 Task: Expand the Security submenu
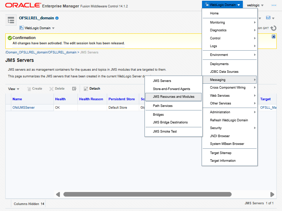tap(229, 128)
